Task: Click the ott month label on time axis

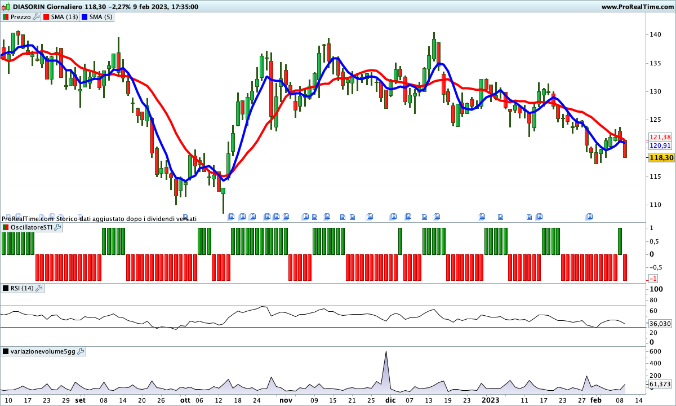Action: 185,400
